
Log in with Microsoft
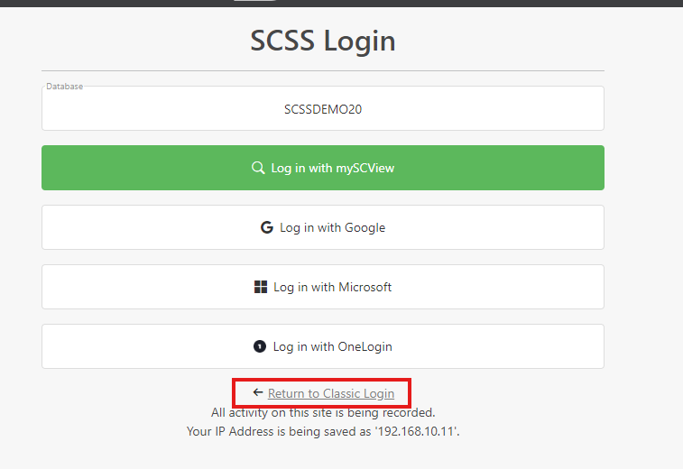point(323,287)
